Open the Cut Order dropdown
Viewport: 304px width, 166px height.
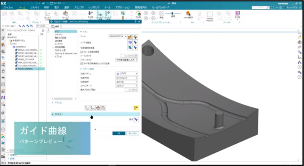click(127, 82)
